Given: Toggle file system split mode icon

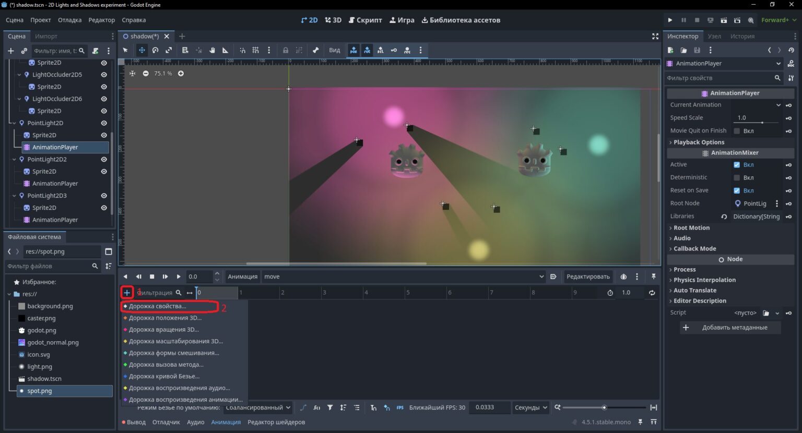Looking at the screenshot, I should tap(109, 251).
